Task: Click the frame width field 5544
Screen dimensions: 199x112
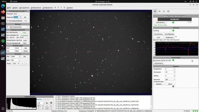Action: click(x=18, y=48)
